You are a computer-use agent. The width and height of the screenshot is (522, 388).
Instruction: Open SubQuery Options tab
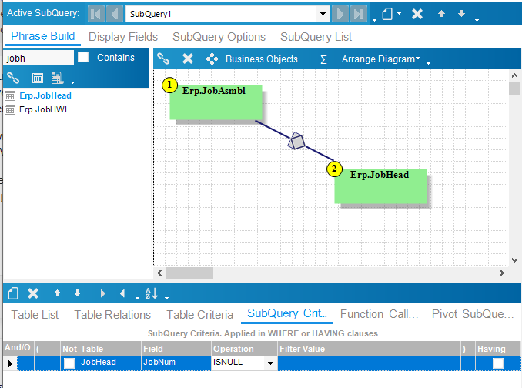pos(219,37)
